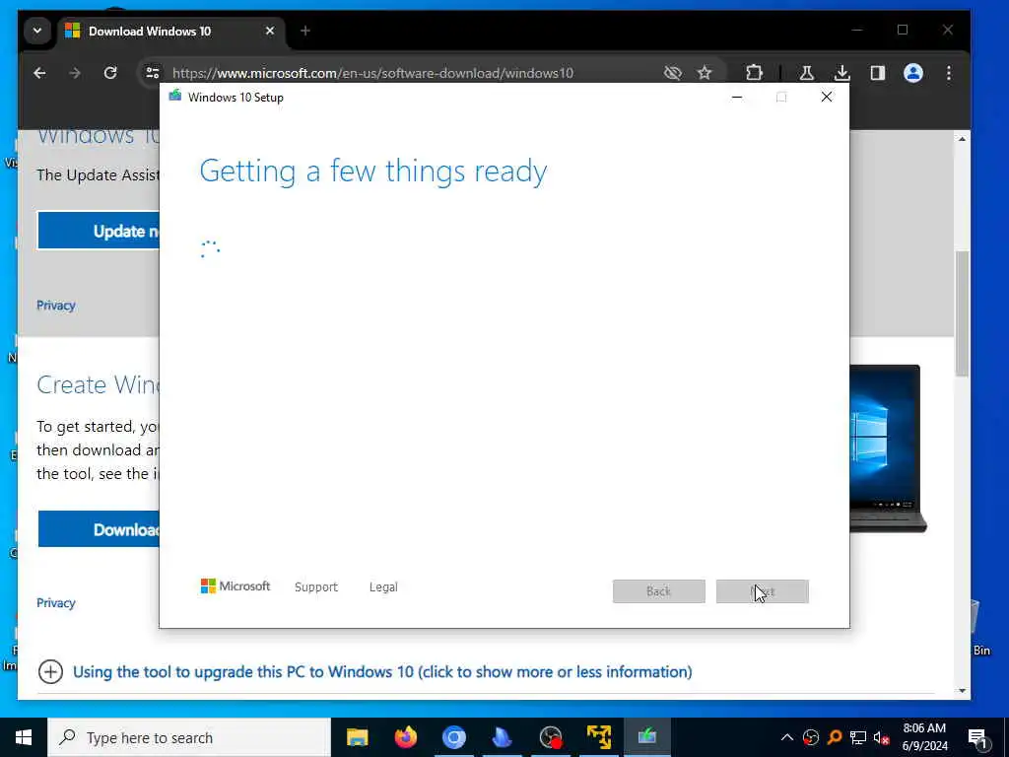Close the Download Windows 10 tab

click(270, 31)
